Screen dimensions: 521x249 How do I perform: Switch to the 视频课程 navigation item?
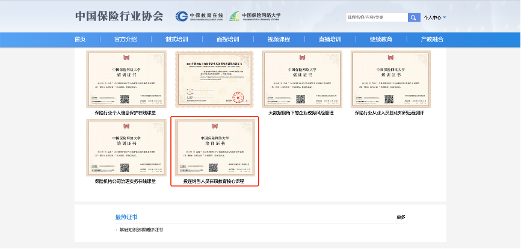279,40
